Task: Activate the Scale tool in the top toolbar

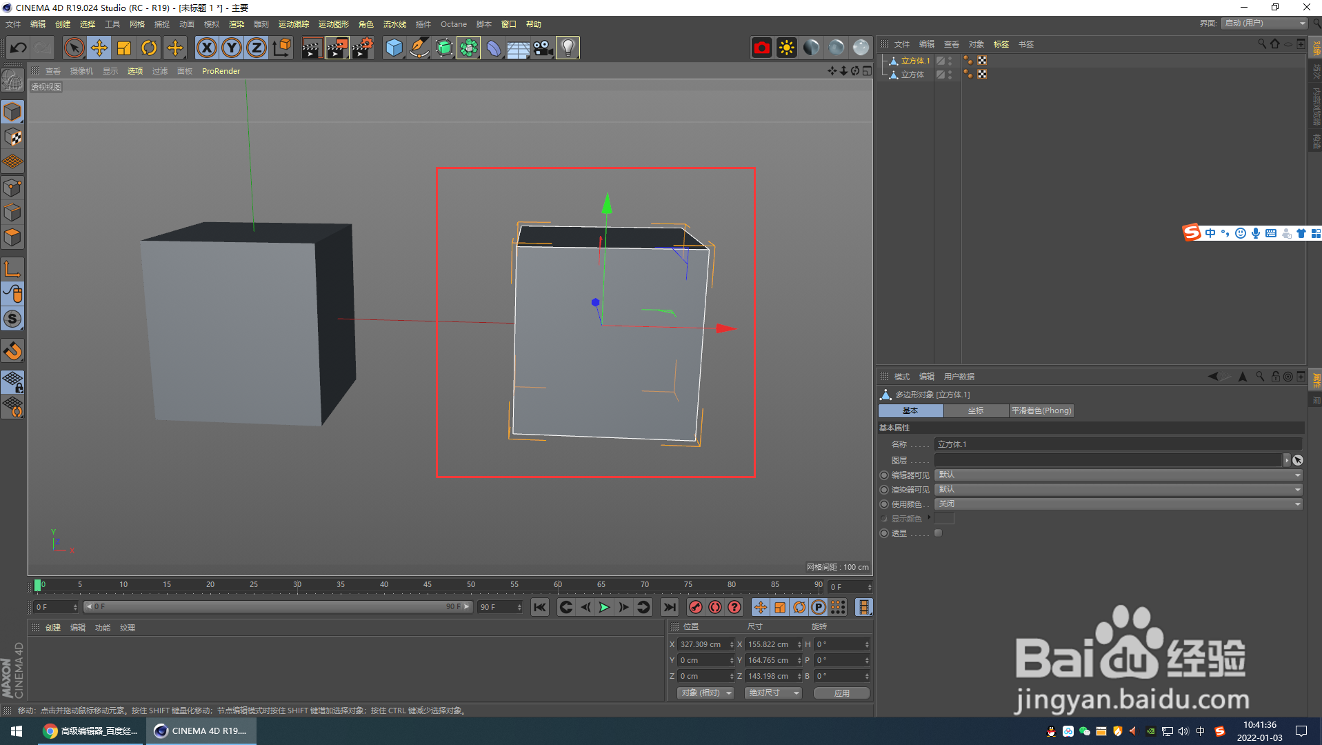Action: pyautogui.click(x=124, y=48)
